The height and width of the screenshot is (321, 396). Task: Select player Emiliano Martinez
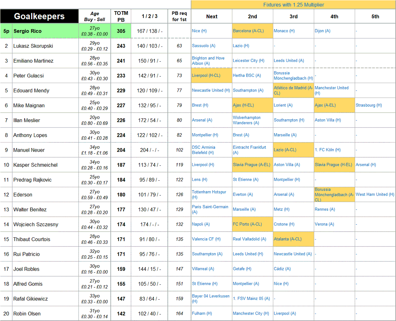click(33, 61)
